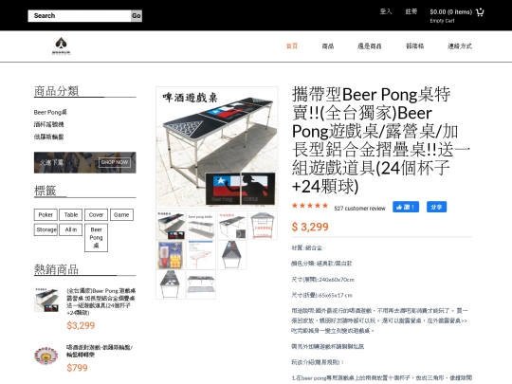
Task: Select the Beer Pong 桌 tag
Action: pos(96,238)
